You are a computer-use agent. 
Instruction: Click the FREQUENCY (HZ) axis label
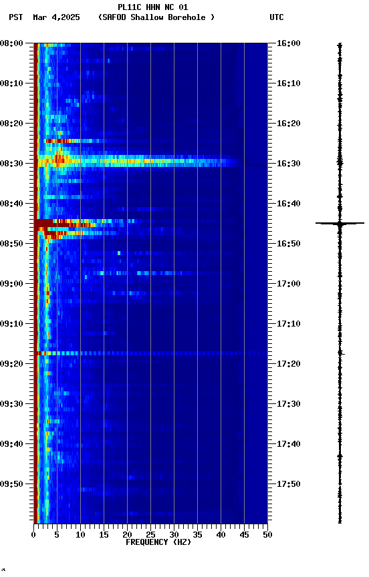pos(158,542)
